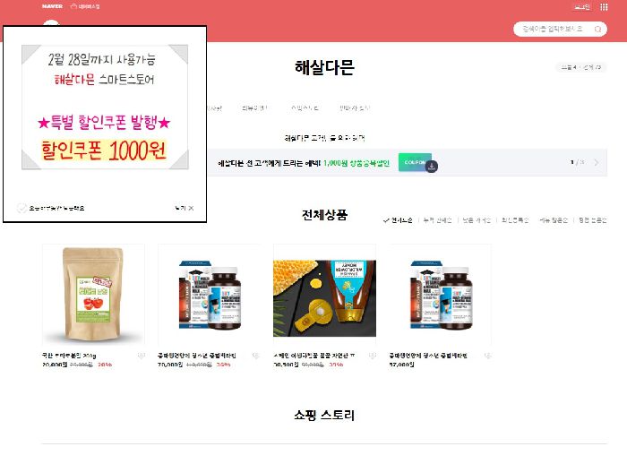Sort products by highest rating
627x464 pixels.
point(593,220)
